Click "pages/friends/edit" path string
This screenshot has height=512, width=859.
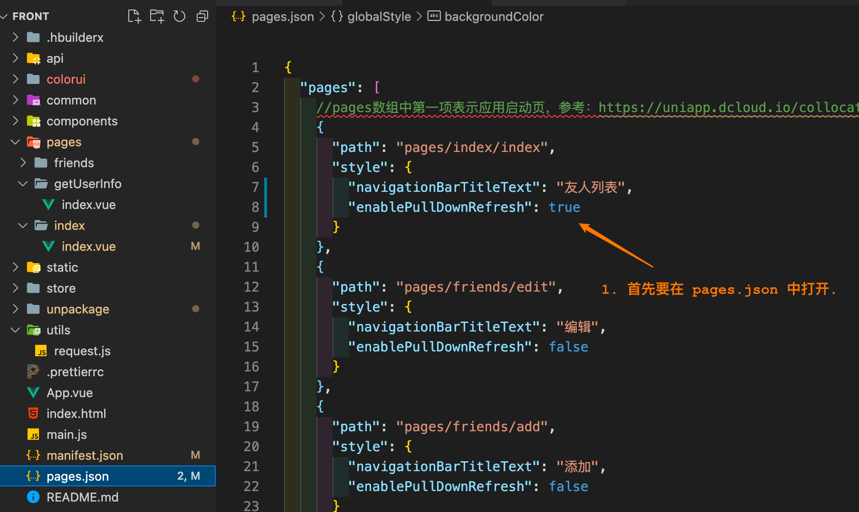tap(476, 287)
